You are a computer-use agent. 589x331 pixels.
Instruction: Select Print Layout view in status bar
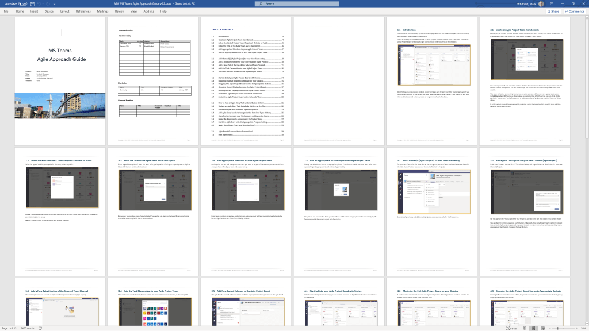coord(534,328)
